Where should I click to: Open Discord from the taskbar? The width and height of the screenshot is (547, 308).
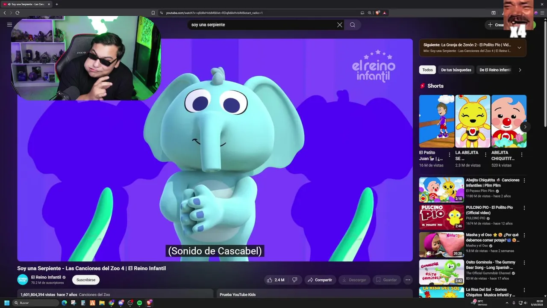tap(121, 303)
